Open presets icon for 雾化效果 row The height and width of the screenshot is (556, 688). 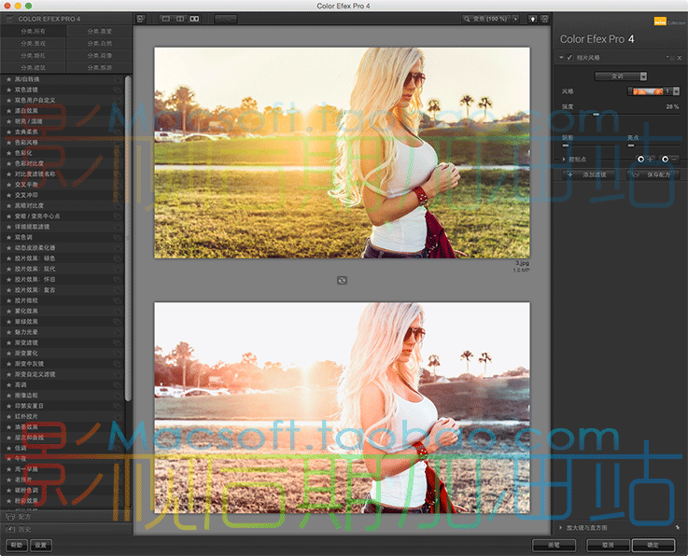pyautogui.click(x=117, y=312)
